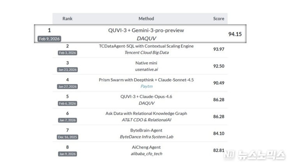This screenshot has height=167, width=292.
Task: Open the Paytm organization link
Action: pos(146,86)
